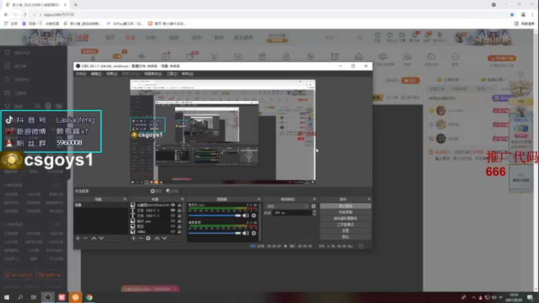The image size is (539, 303).
Task: Toggle visibility of fourth source row
Action: pos(173,222)
